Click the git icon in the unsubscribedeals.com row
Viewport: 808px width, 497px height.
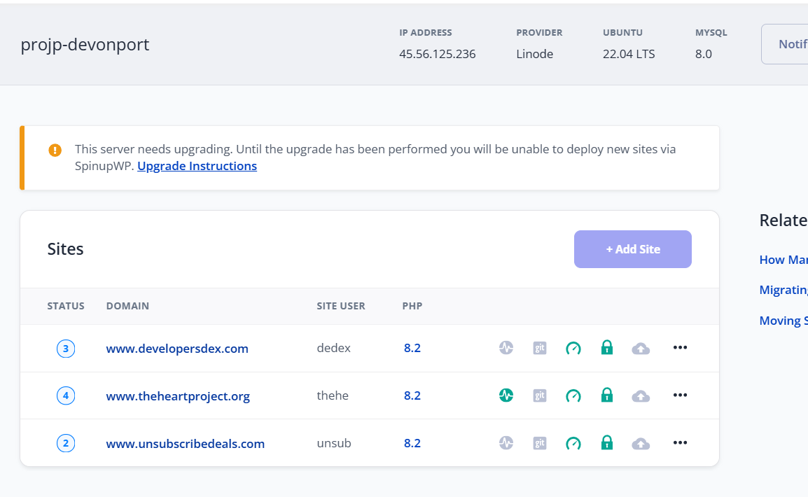(540, 443)
